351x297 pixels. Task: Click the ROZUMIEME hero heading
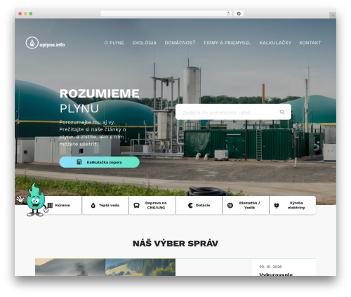tap(100, 93)
